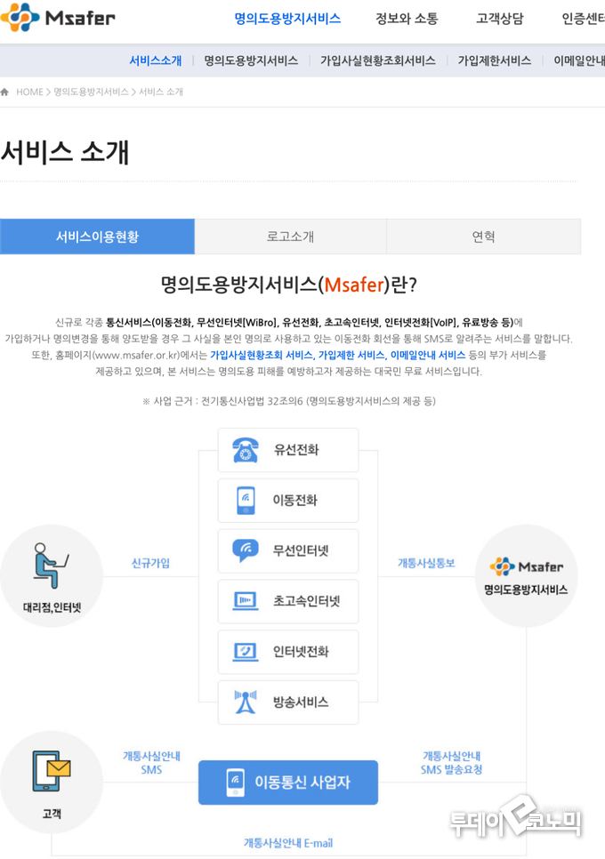This screenshot has height=859, width=605.
Task: Go to HOME breadcrumb link
Action: coord(29,92)
